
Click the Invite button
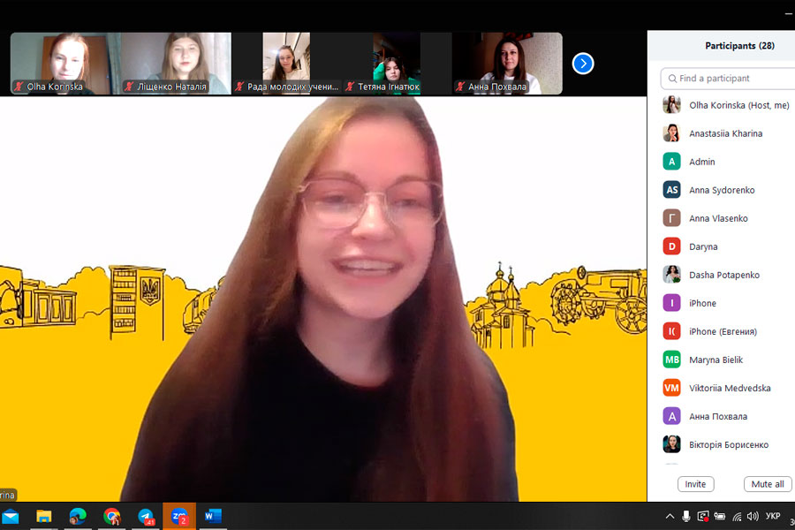(x=696, y=484)
